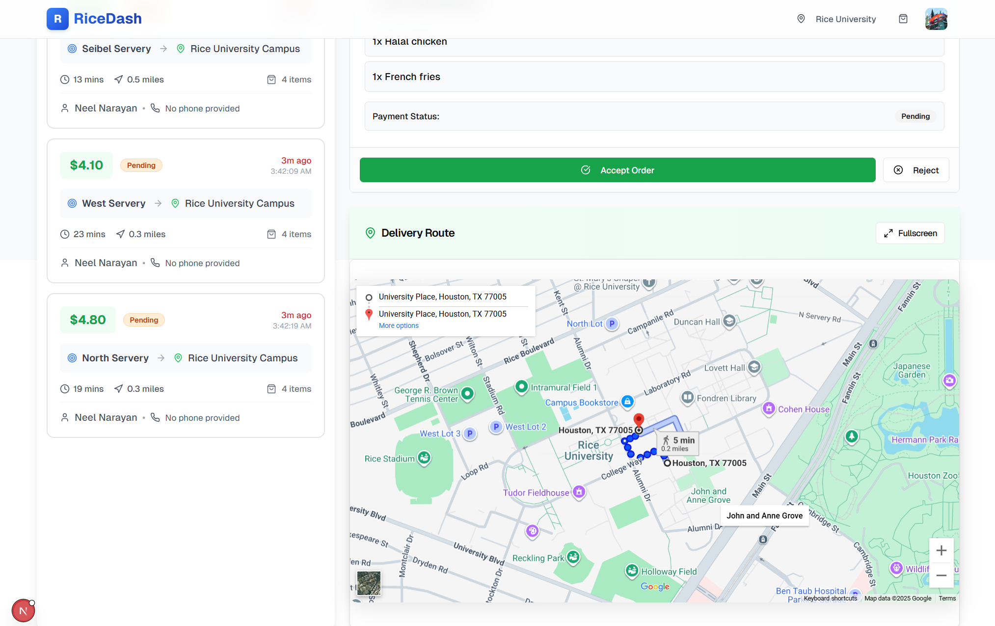Click the shopping bag icon in header
This screenshot has width=995, height=626.
tap(903, 19)
